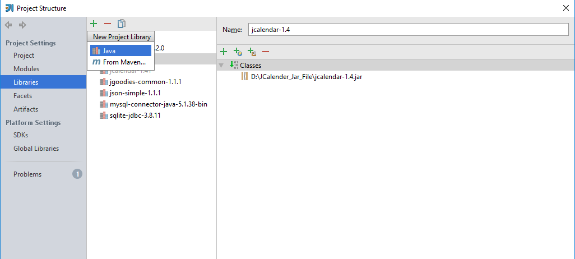Click the Project Structure app icon in titlebar
This screenshot has height=259, width=575.
pos(9,8)
